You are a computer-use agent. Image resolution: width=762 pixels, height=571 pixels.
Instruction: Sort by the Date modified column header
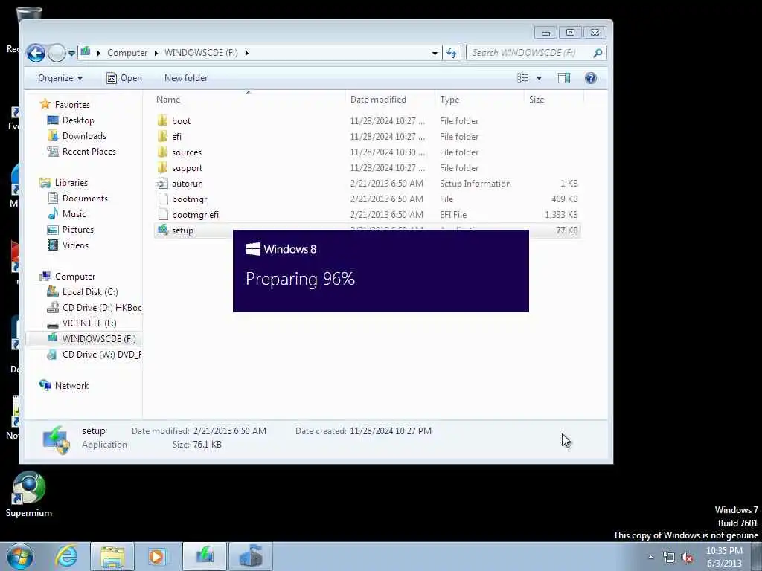[378, 100]
